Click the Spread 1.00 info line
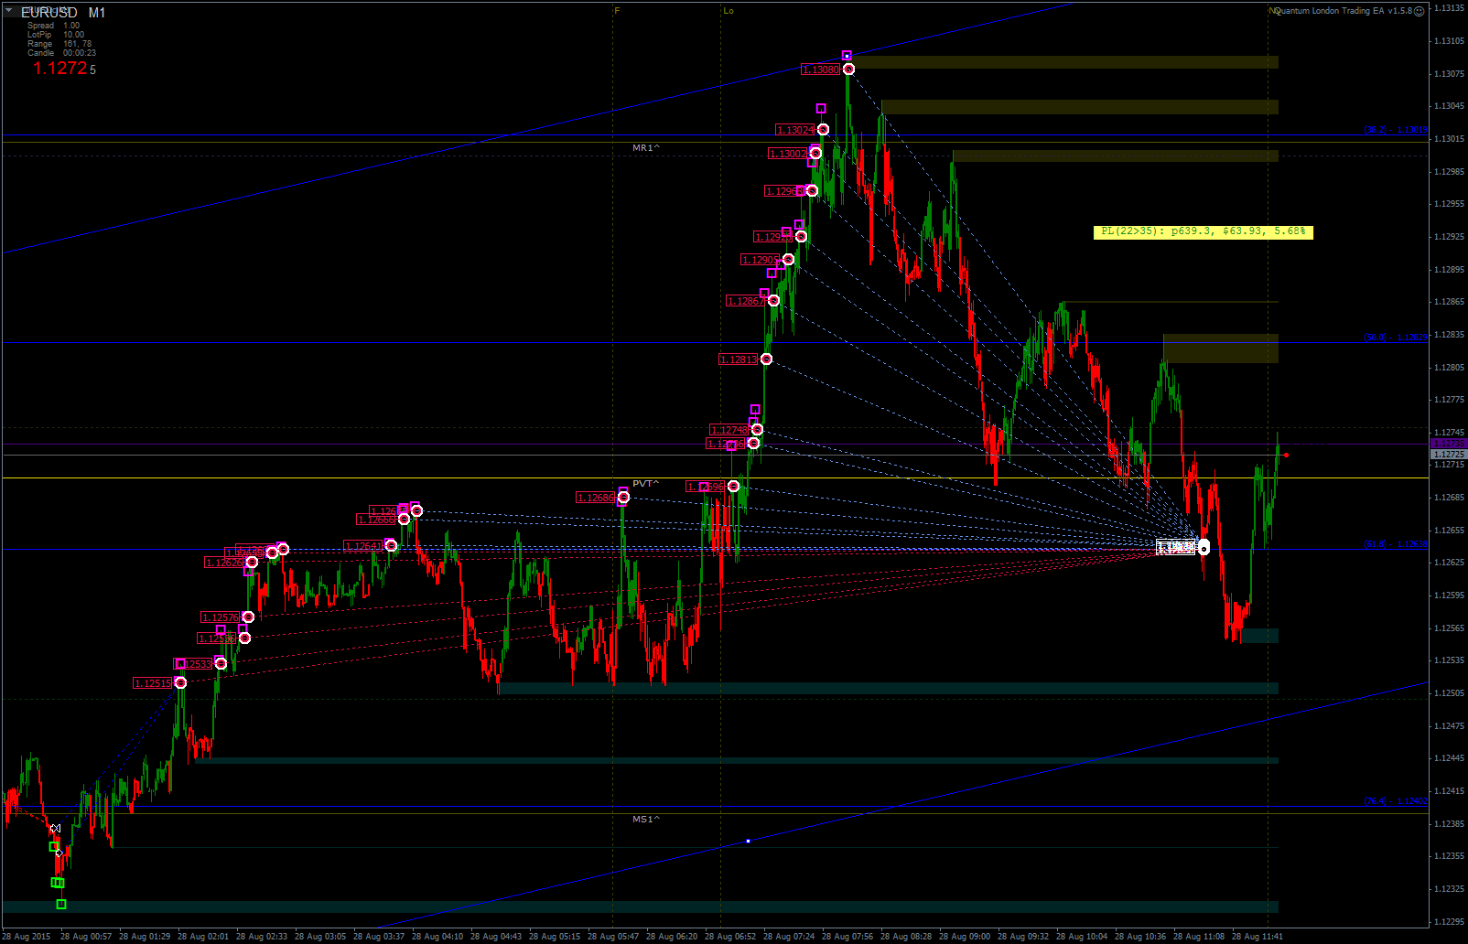1468x944 pixels. (53, 26)
